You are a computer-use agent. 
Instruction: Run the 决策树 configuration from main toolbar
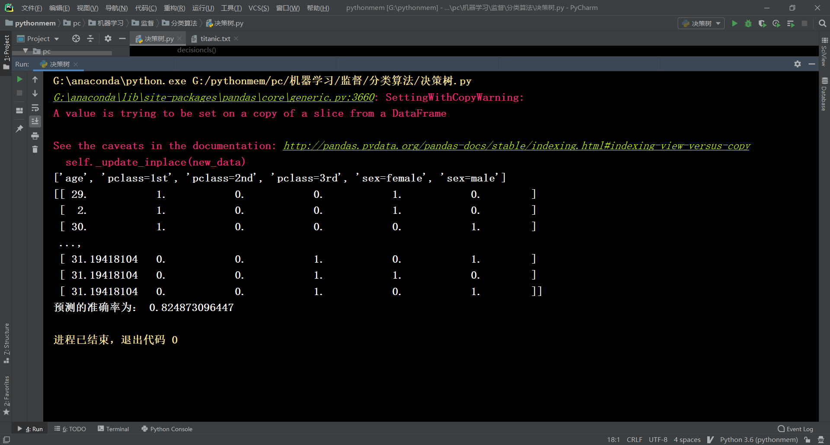point(734,23)
